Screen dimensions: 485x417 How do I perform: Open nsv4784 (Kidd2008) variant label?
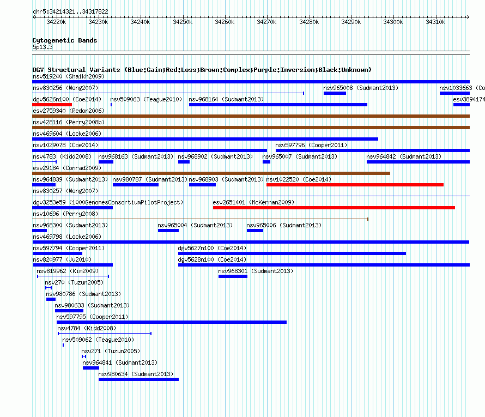[x=87, y=328]
